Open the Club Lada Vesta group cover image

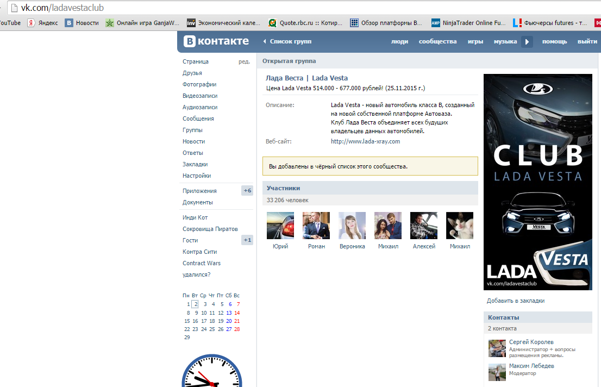(538, 182)
